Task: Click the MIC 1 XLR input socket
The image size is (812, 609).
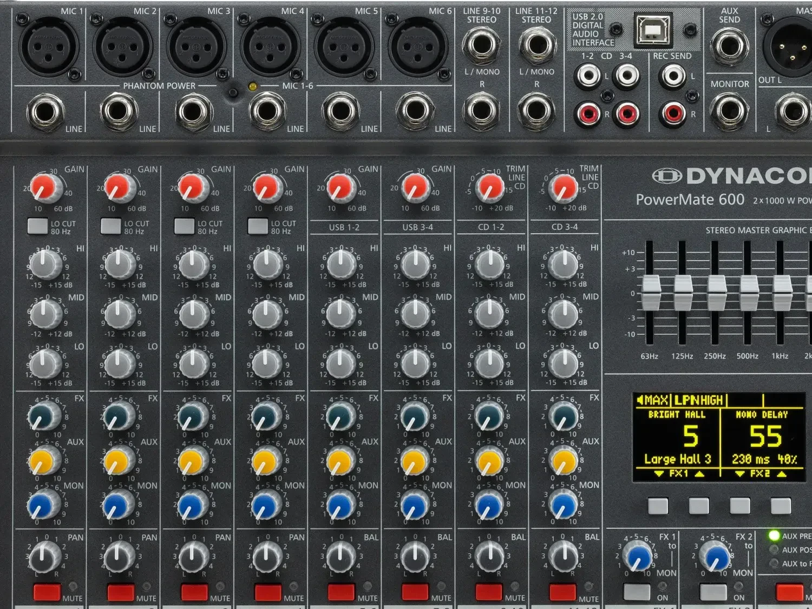Action: point(49,46)
